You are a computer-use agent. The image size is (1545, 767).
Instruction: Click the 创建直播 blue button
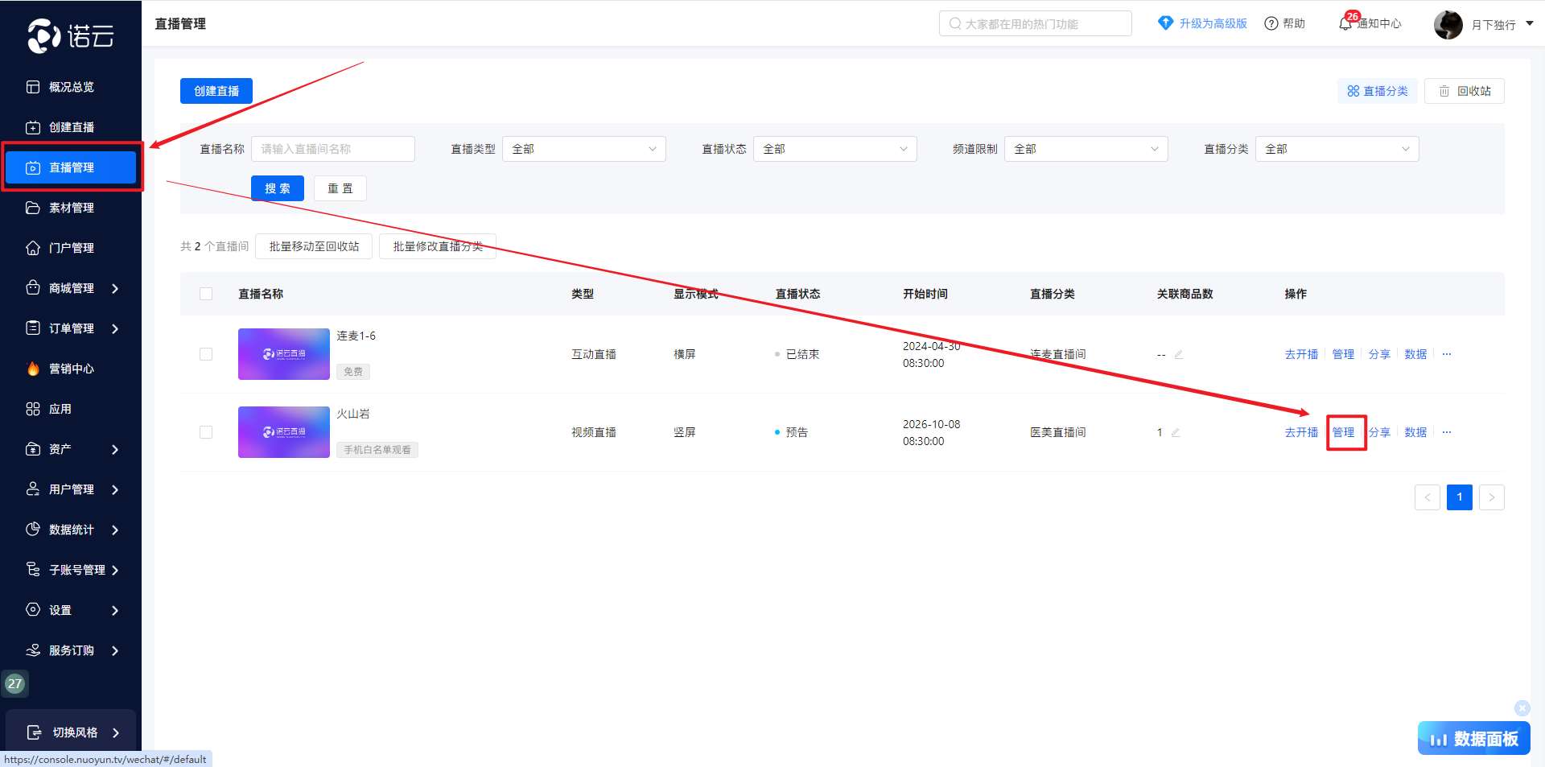[216, 91]
